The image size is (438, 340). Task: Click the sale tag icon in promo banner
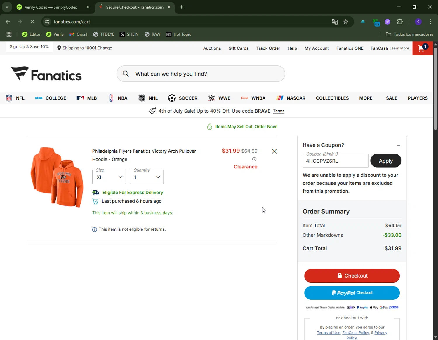tap(152, 111)
